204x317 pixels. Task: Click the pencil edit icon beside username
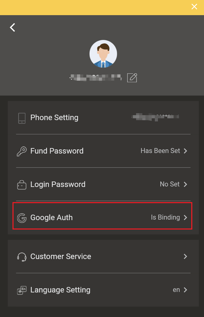132,78
